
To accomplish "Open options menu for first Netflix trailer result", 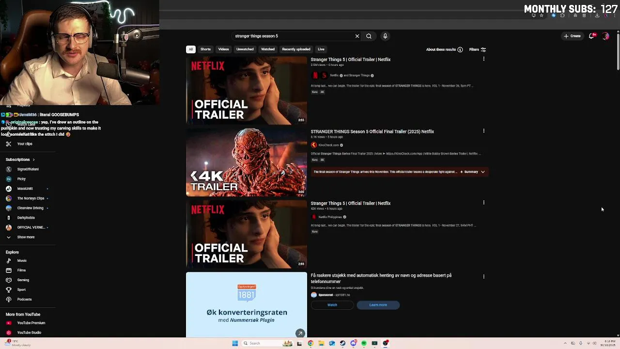I will (483, 59).
